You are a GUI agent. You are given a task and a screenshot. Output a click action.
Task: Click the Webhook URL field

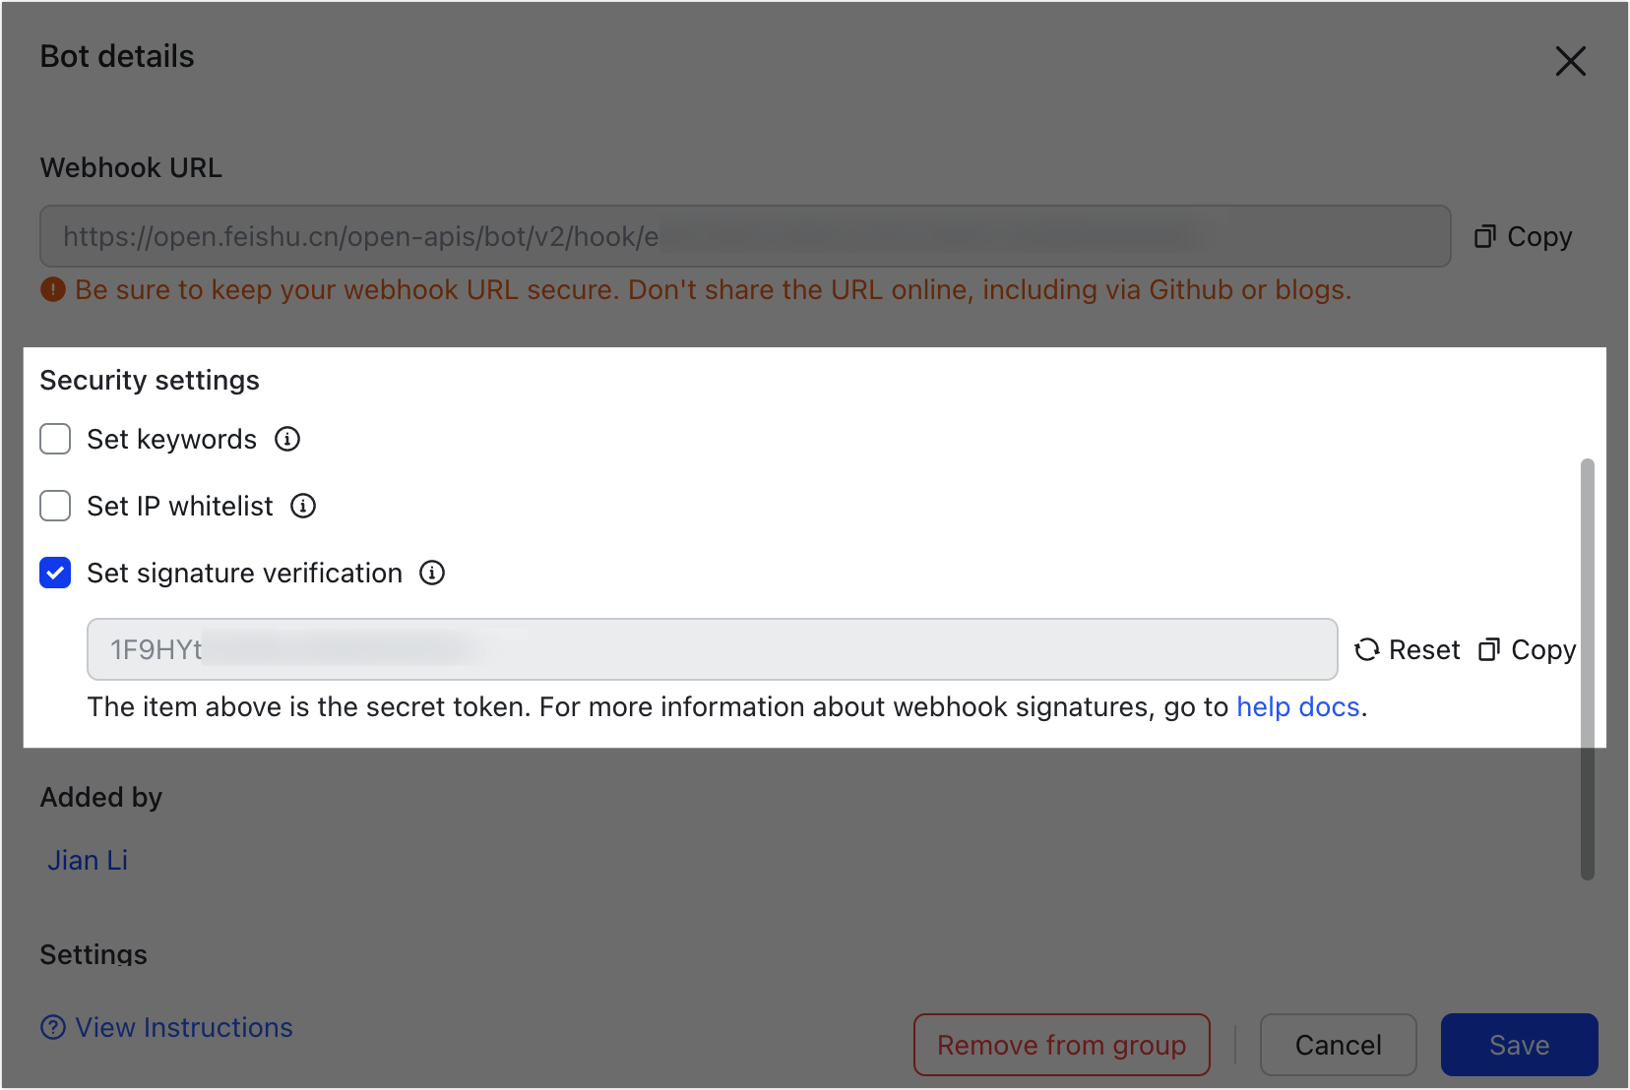pyautogui.click(x=745, y=236)
